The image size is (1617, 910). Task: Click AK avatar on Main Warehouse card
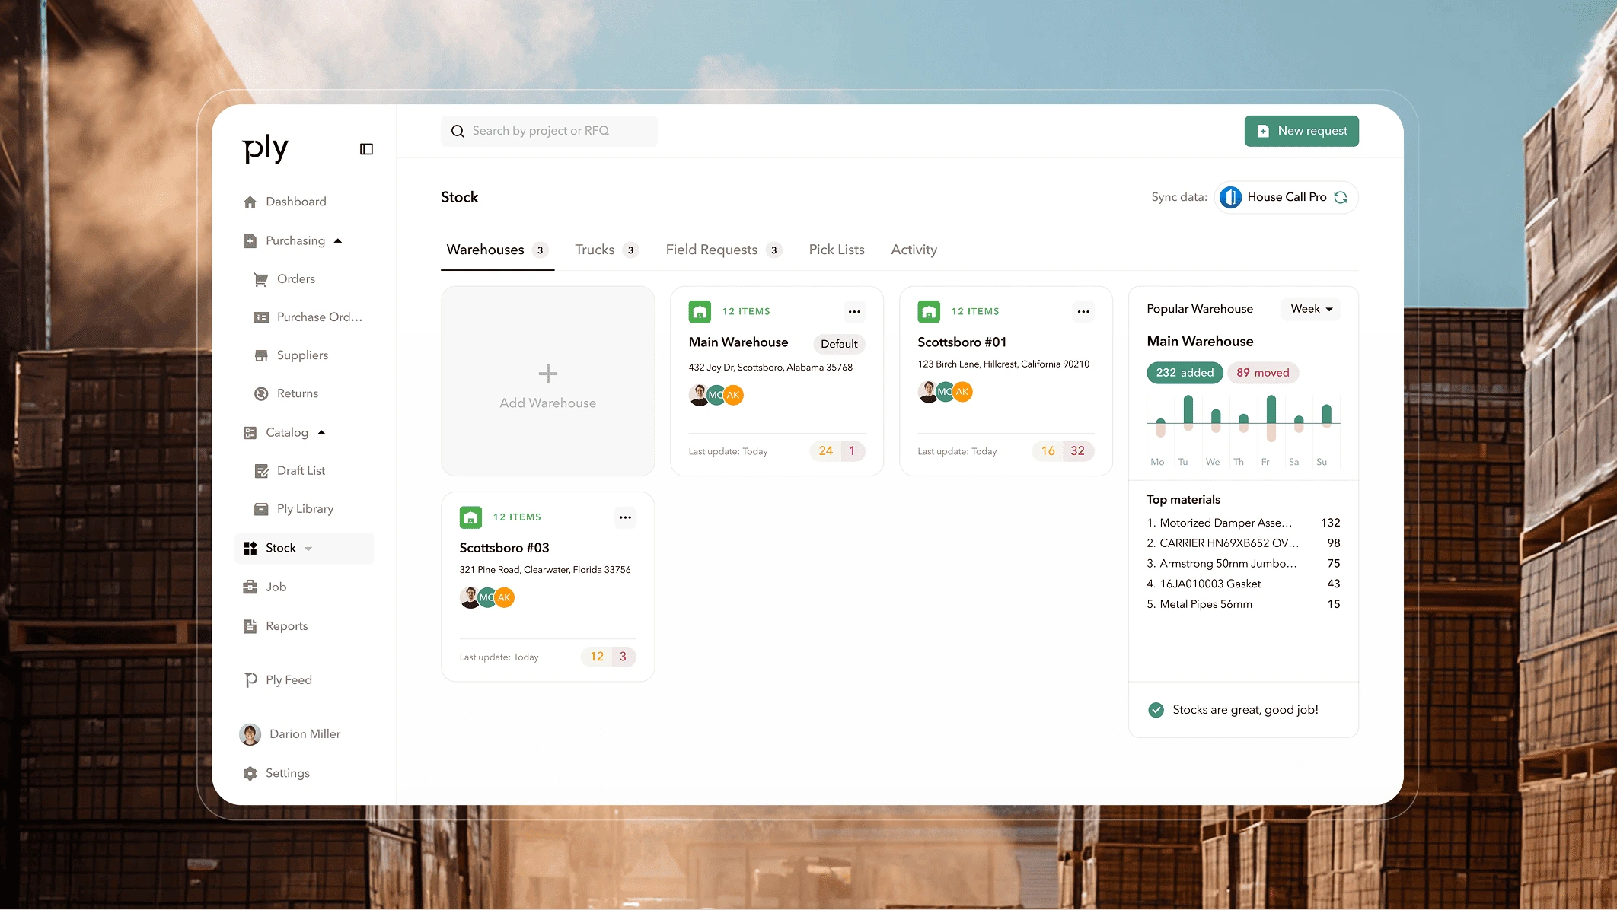733,395
